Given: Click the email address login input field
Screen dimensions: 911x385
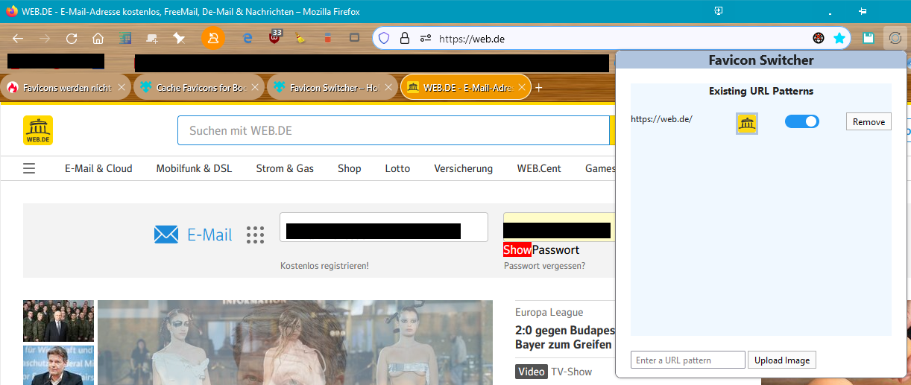Looking at the screenshot, I should [x=384, y=227].
